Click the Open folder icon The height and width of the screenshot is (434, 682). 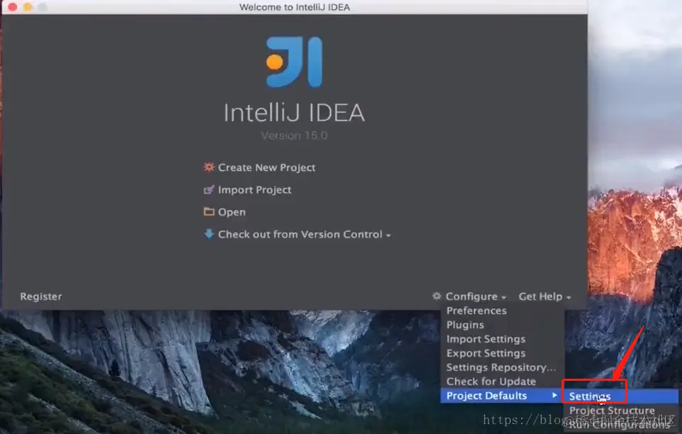209,212
